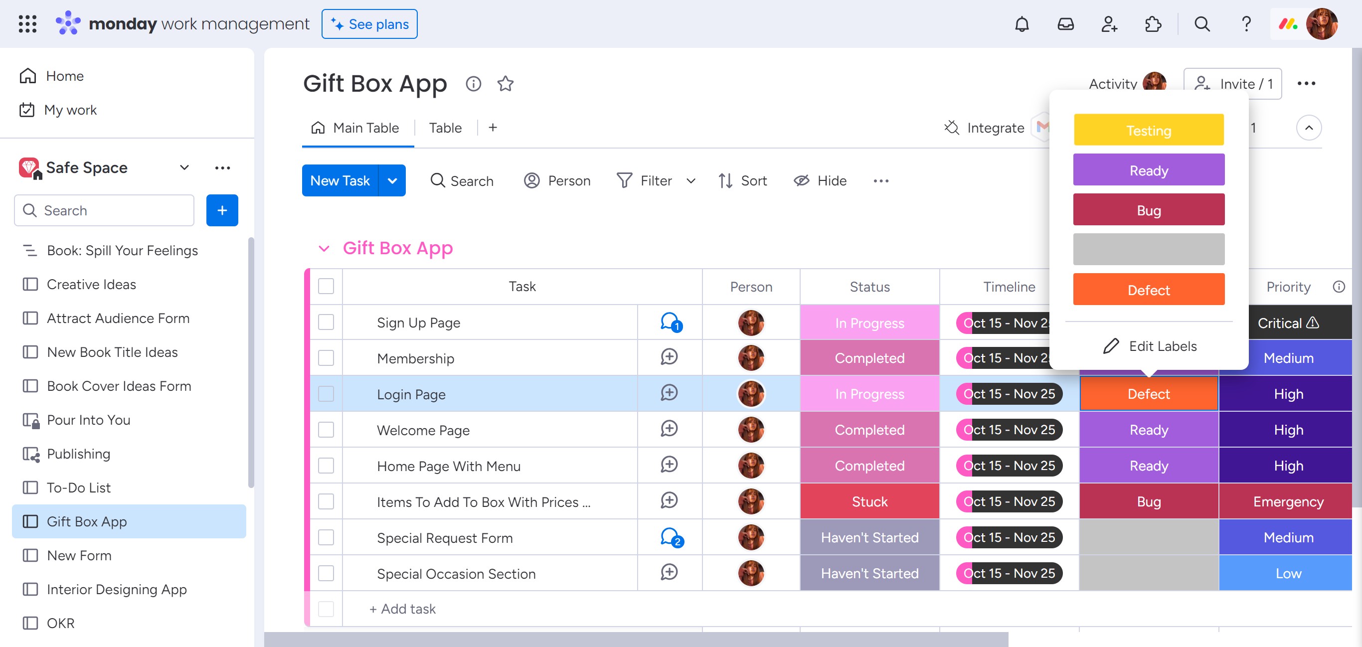Open the inbox tray icon

click(1065, 24)
